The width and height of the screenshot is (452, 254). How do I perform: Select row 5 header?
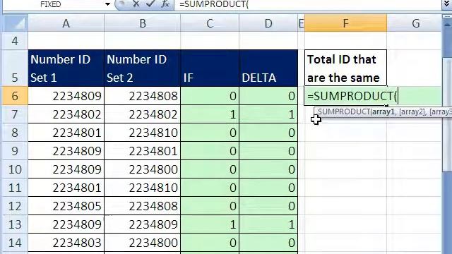(x=16, y=68)
